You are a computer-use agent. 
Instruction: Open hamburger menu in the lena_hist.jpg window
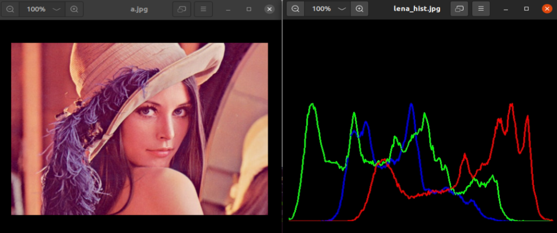[x=481, y=9]
